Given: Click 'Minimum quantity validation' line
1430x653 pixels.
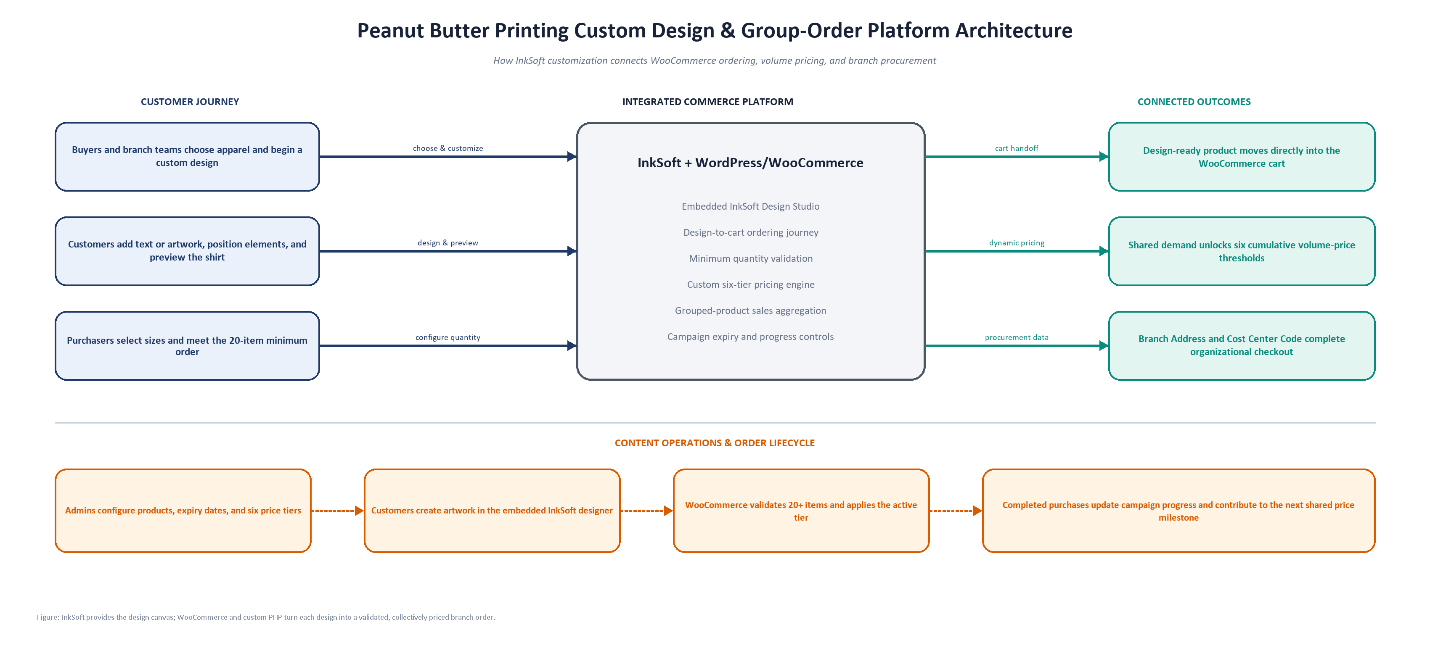Looking at the screenshot, I should [750, 258].
